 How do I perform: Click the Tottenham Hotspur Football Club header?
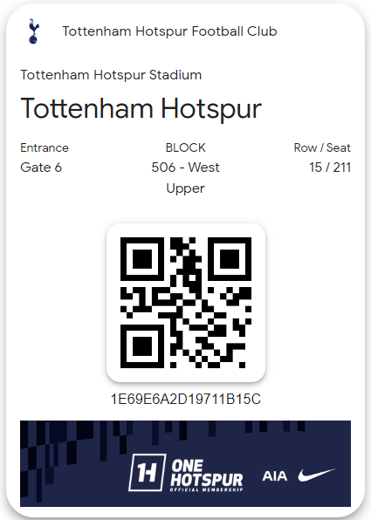[169, 31]
